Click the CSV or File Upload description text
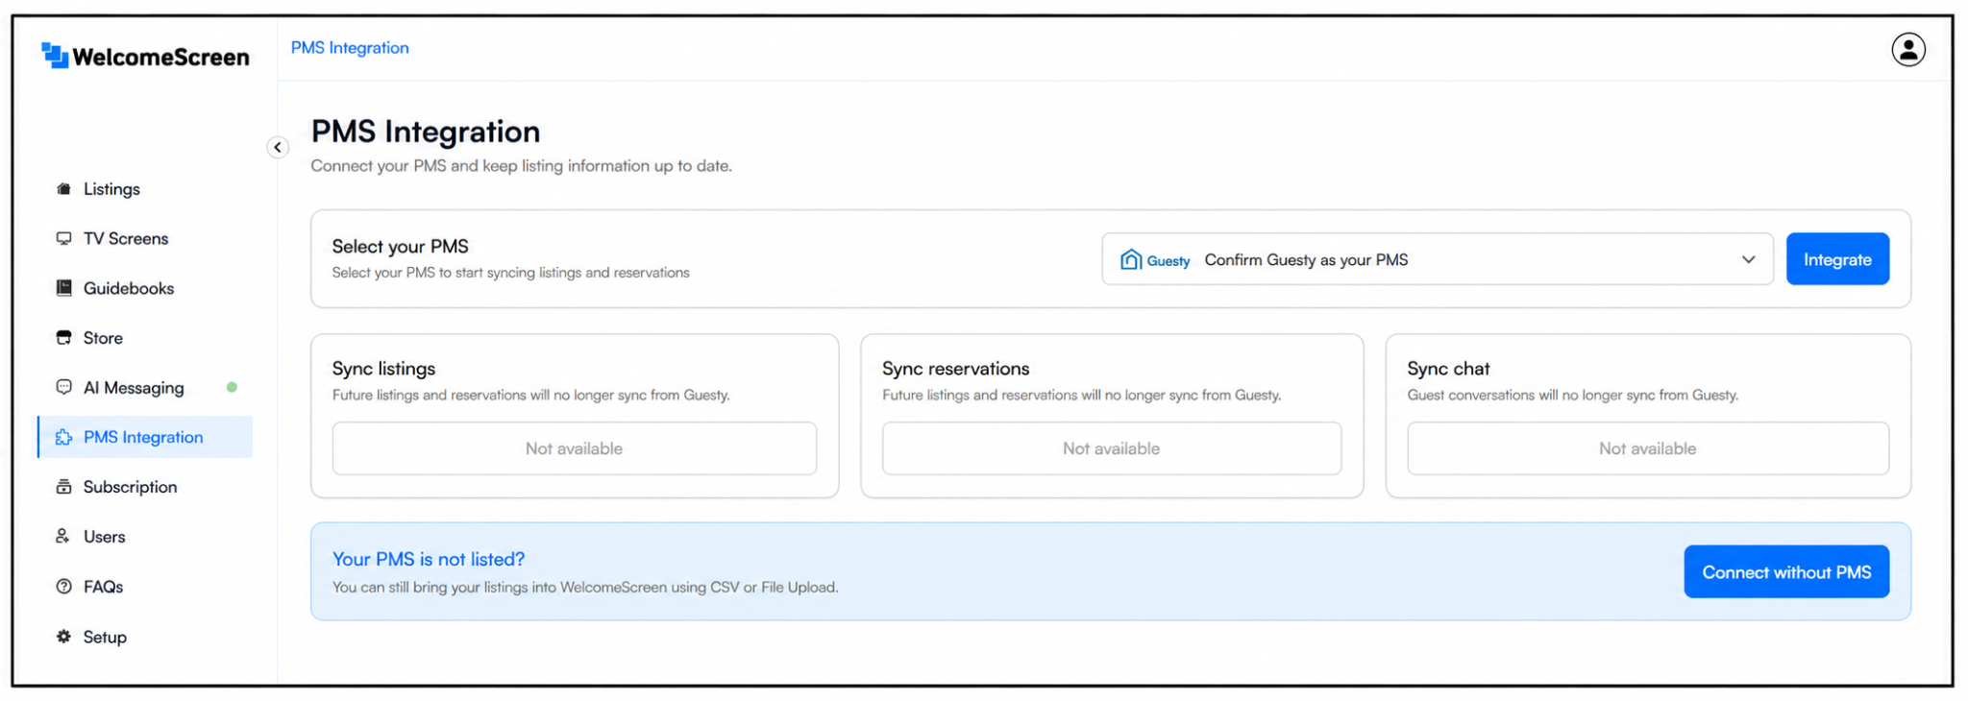Image resolution: width=1968 pixels, height=701 pixels. pos(585,588)
